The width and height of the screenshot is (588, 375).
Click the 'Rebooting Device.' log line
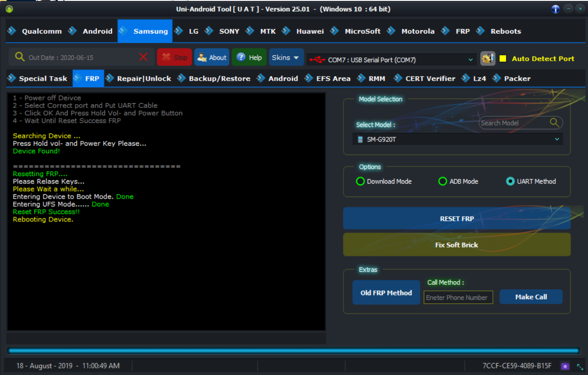tap(43, 219)
